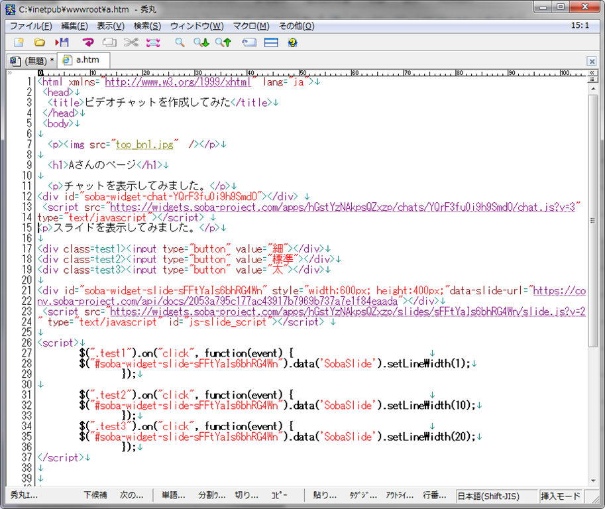
Task: Undo the last edit with the magenta arrow
Action: 88,42
